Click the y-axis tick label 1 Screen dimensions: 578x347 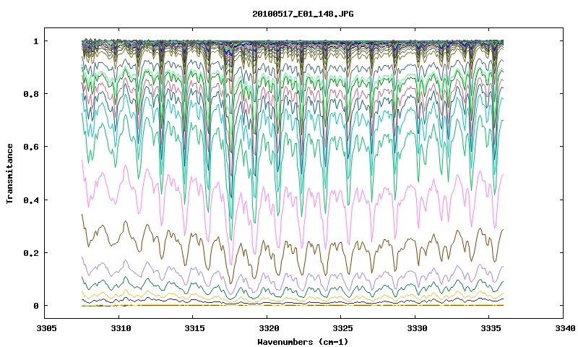point(35,41)
